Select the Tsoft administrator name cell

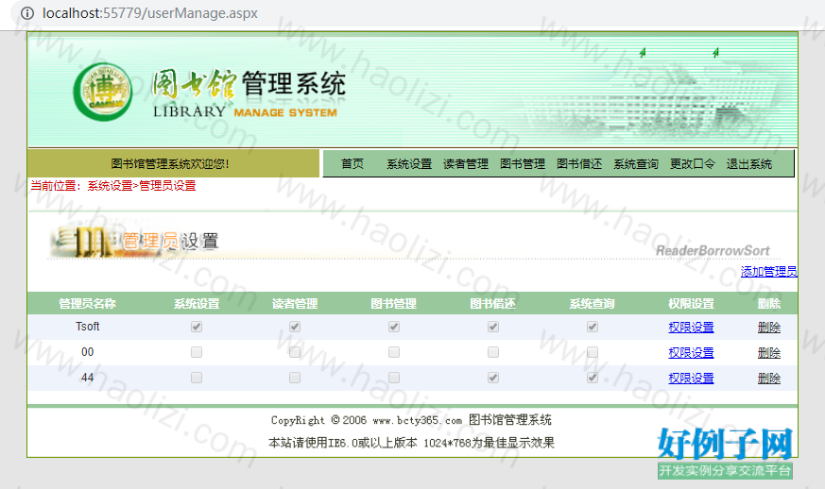[87, 327]
